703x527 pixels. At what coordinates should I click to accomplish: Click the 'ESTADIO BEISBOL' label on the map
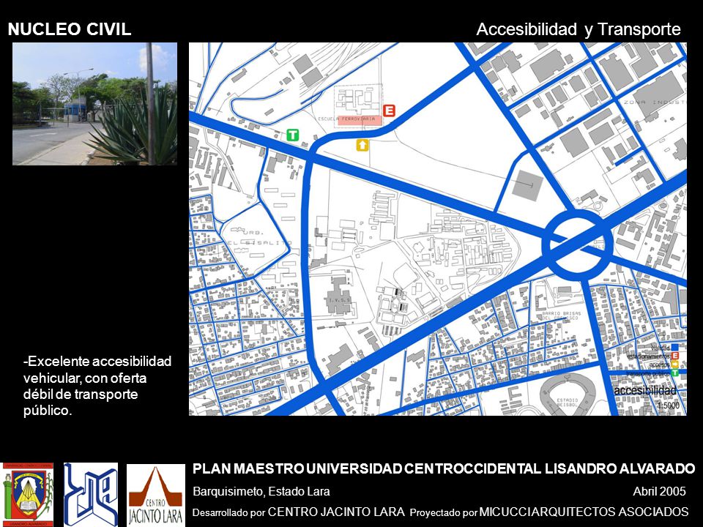point(567,402)
